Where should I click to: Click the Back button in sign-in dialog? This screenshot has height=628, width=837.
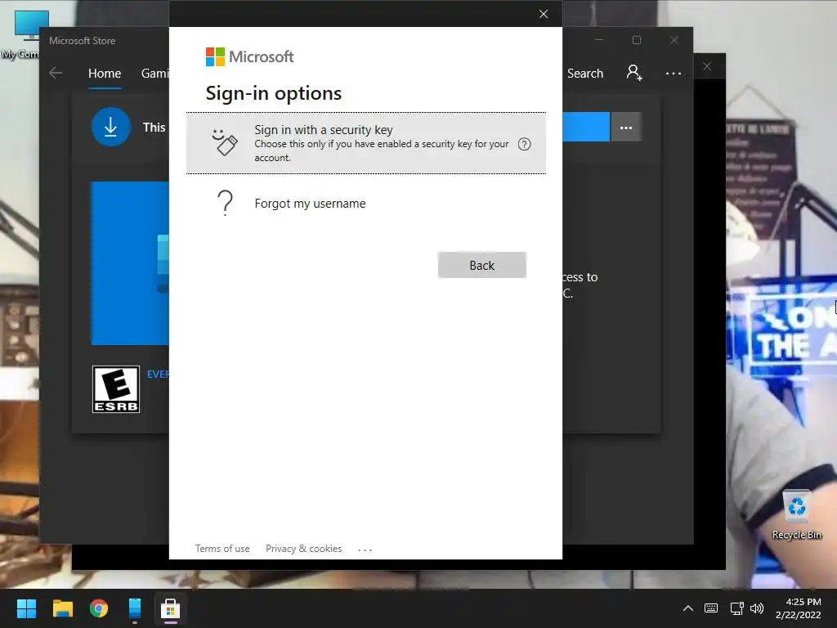point(481,265)
